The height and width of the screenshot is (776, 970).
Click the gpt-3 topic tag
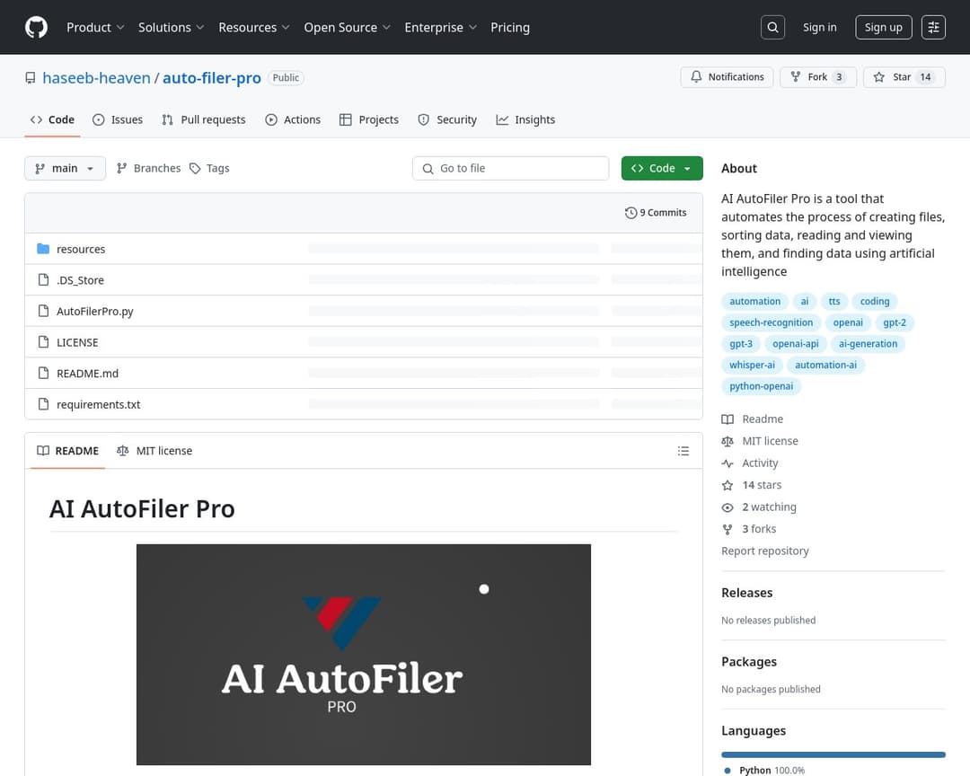pos(740,344)
